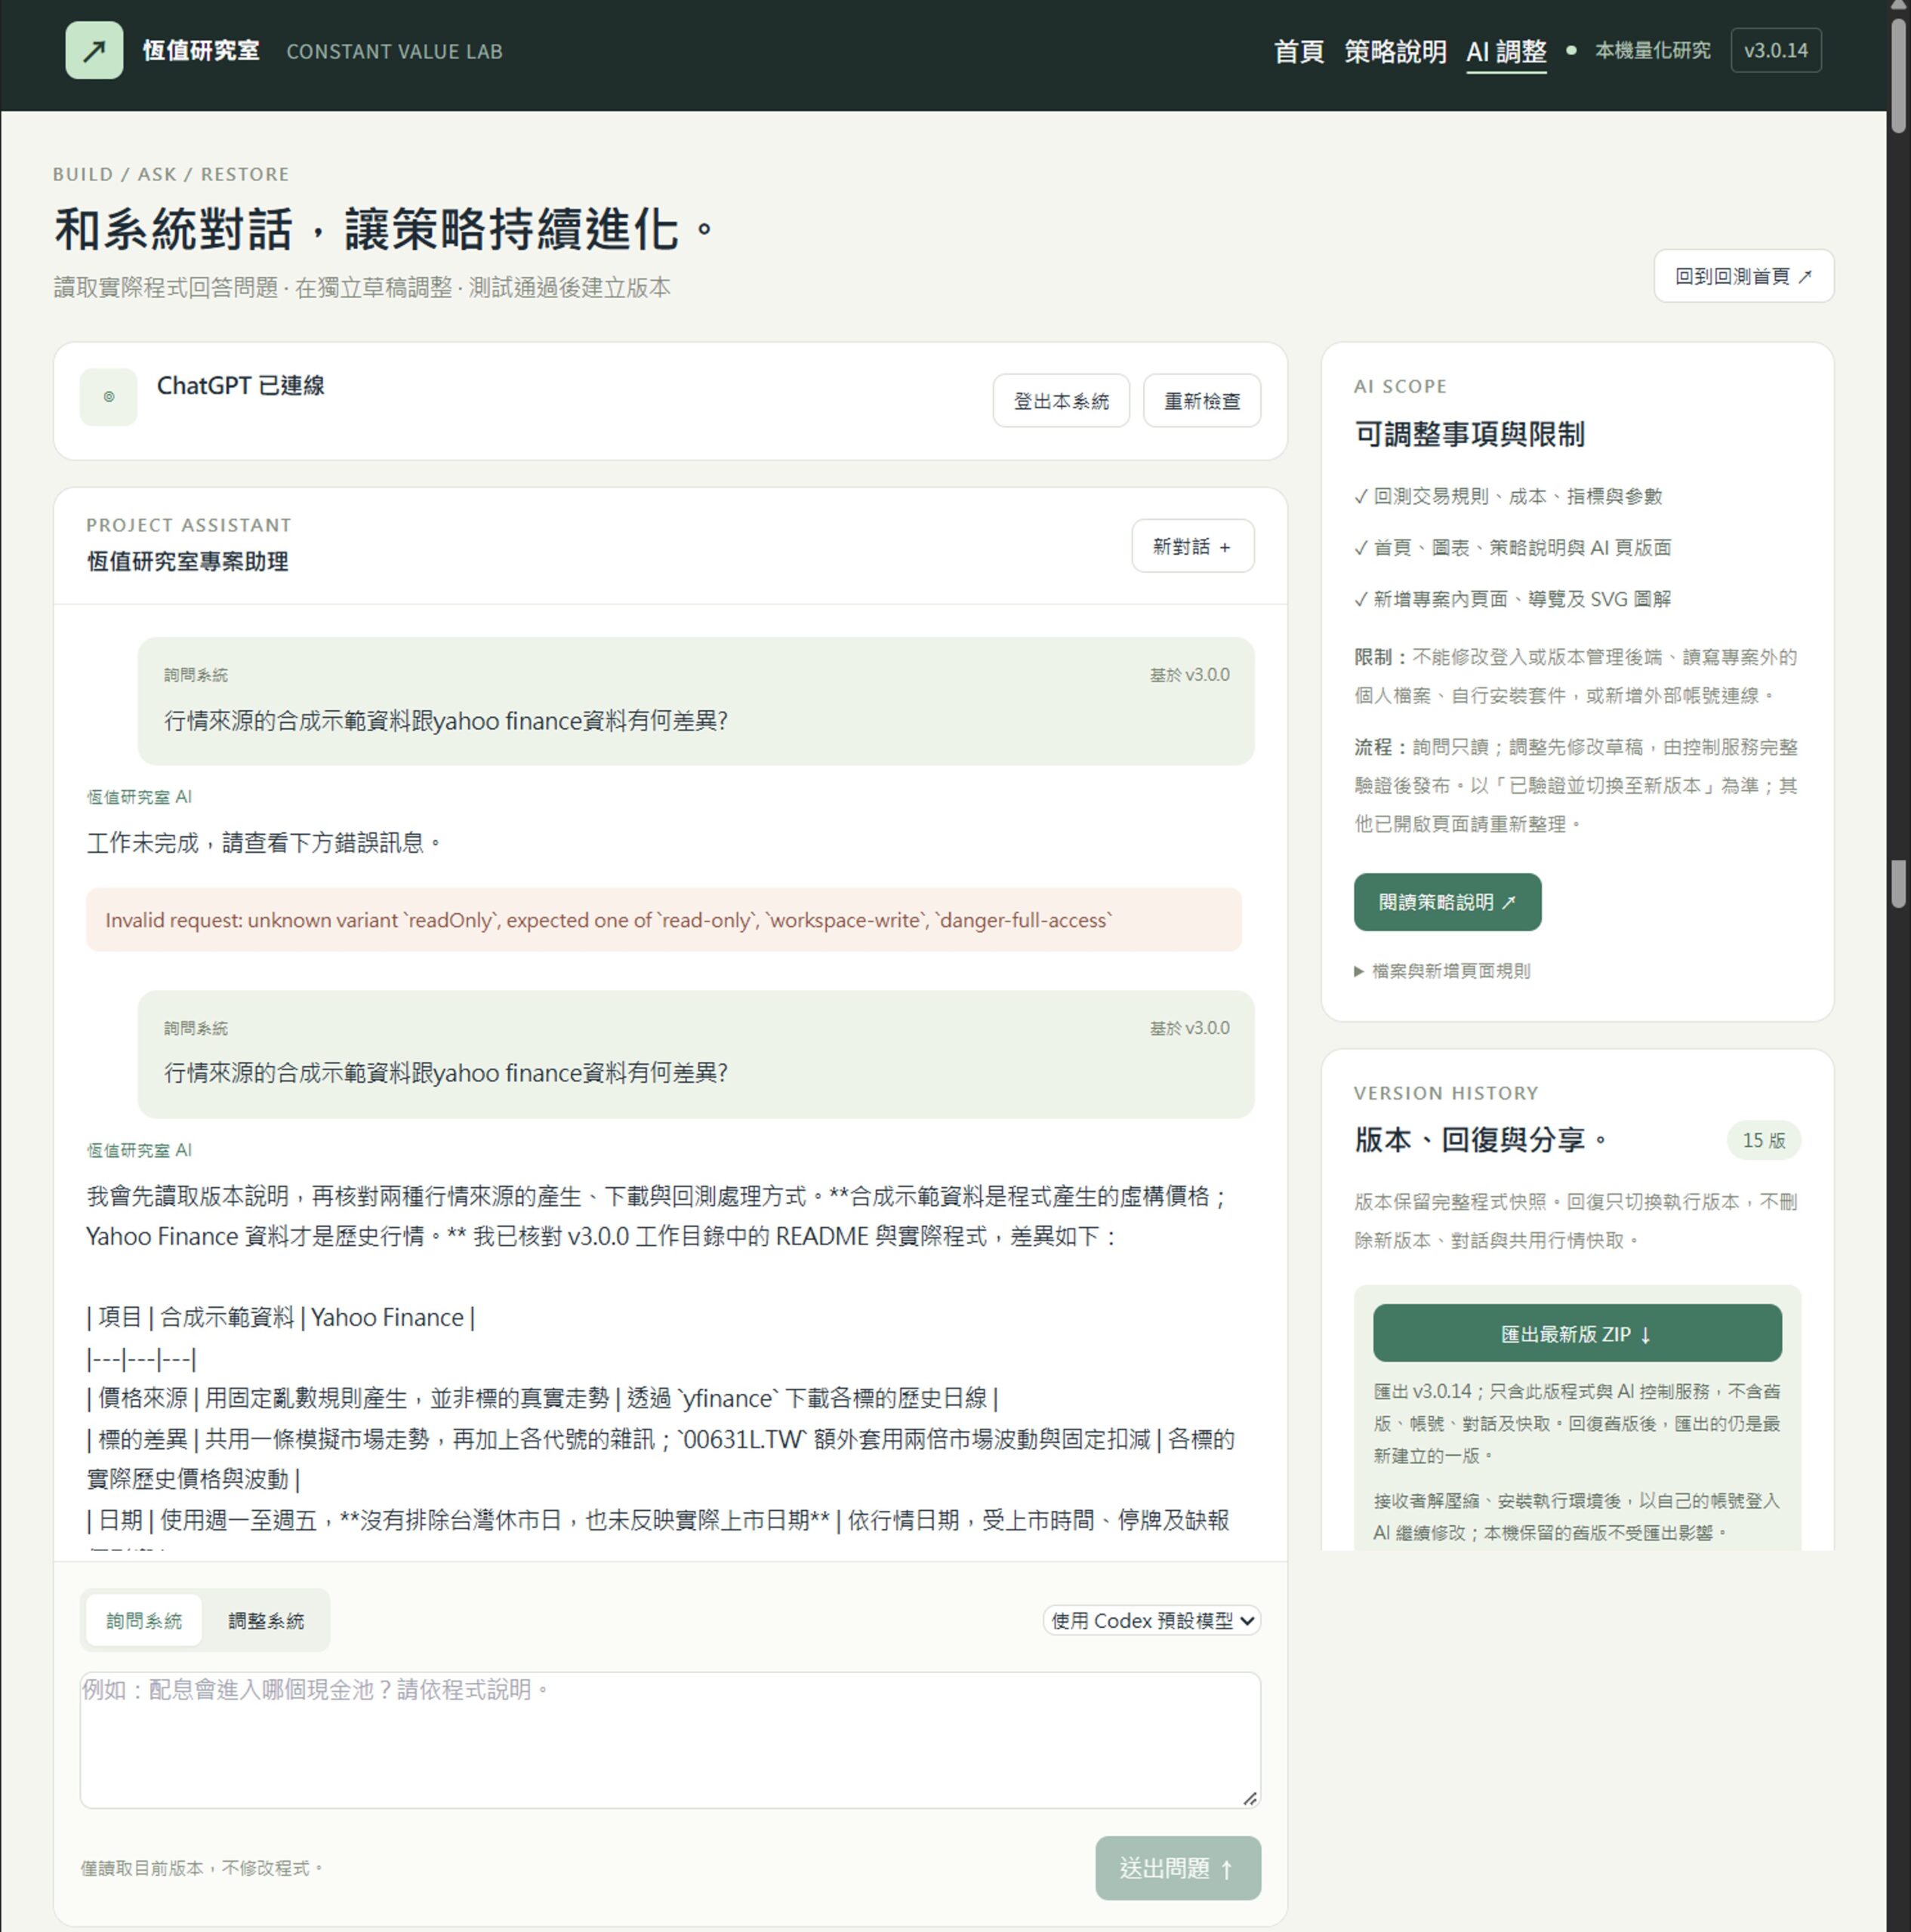Click 僅讀取目前版本，不修改程式。 note
The height and width of the screenshot is (1932, 1911).
click(202, 1868)
